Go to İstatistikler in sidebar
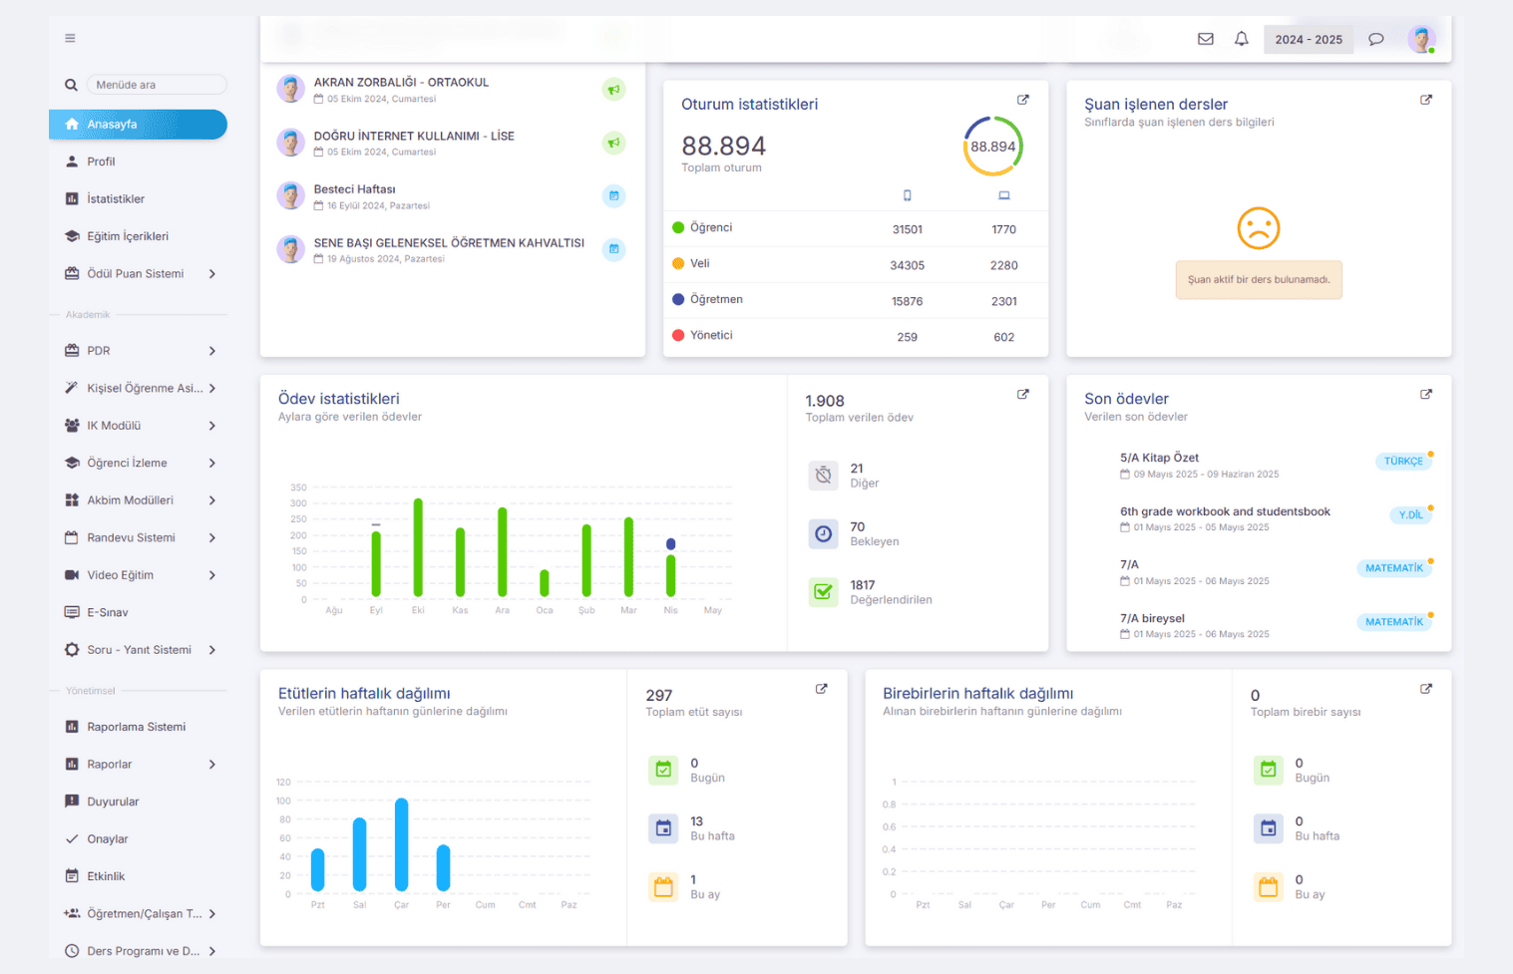 (116, 199)
